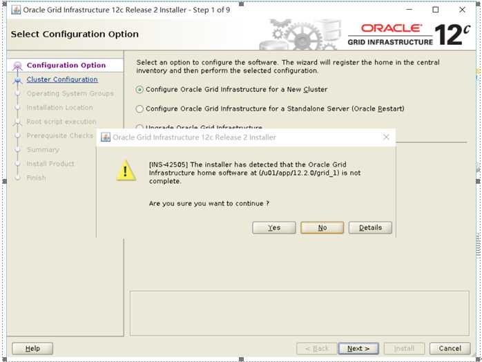
Task: Select the Configuration Option step
Action: click(66, 65)
